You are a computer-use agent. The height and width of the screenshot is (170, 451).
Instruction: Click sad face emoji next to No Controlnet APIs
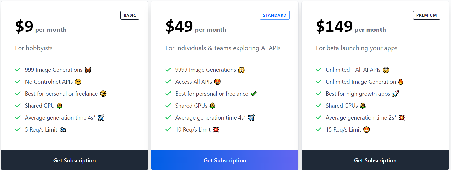coord(78,82)
